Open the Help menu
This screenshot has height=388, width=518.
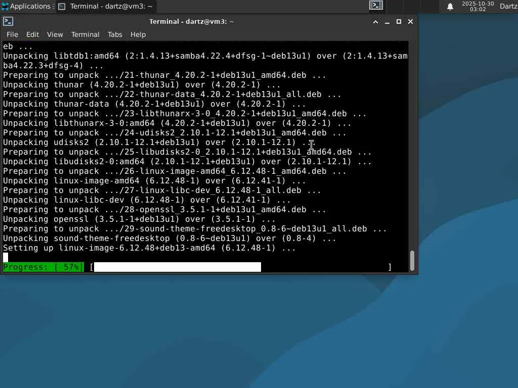click(x=138, y=34)
